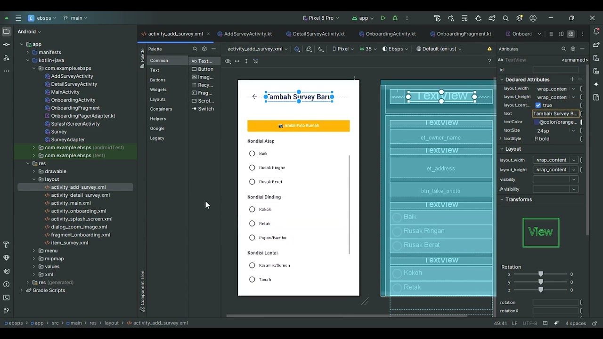This screenshot has height=339, width=603.
Task: Open the Git tool window icon
Action: point(6,311)
